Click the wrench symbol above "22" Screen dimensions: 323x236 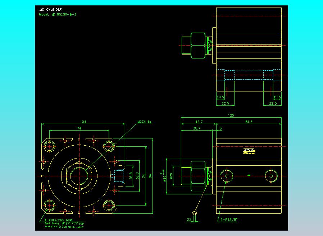pyautogui.click(x=195, y=213)
